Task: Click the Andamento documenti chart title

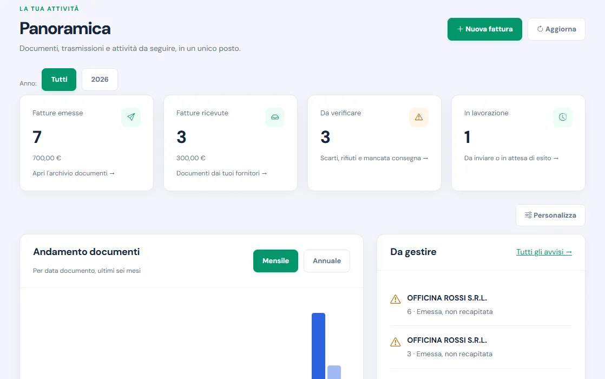Action: [87, 252]
